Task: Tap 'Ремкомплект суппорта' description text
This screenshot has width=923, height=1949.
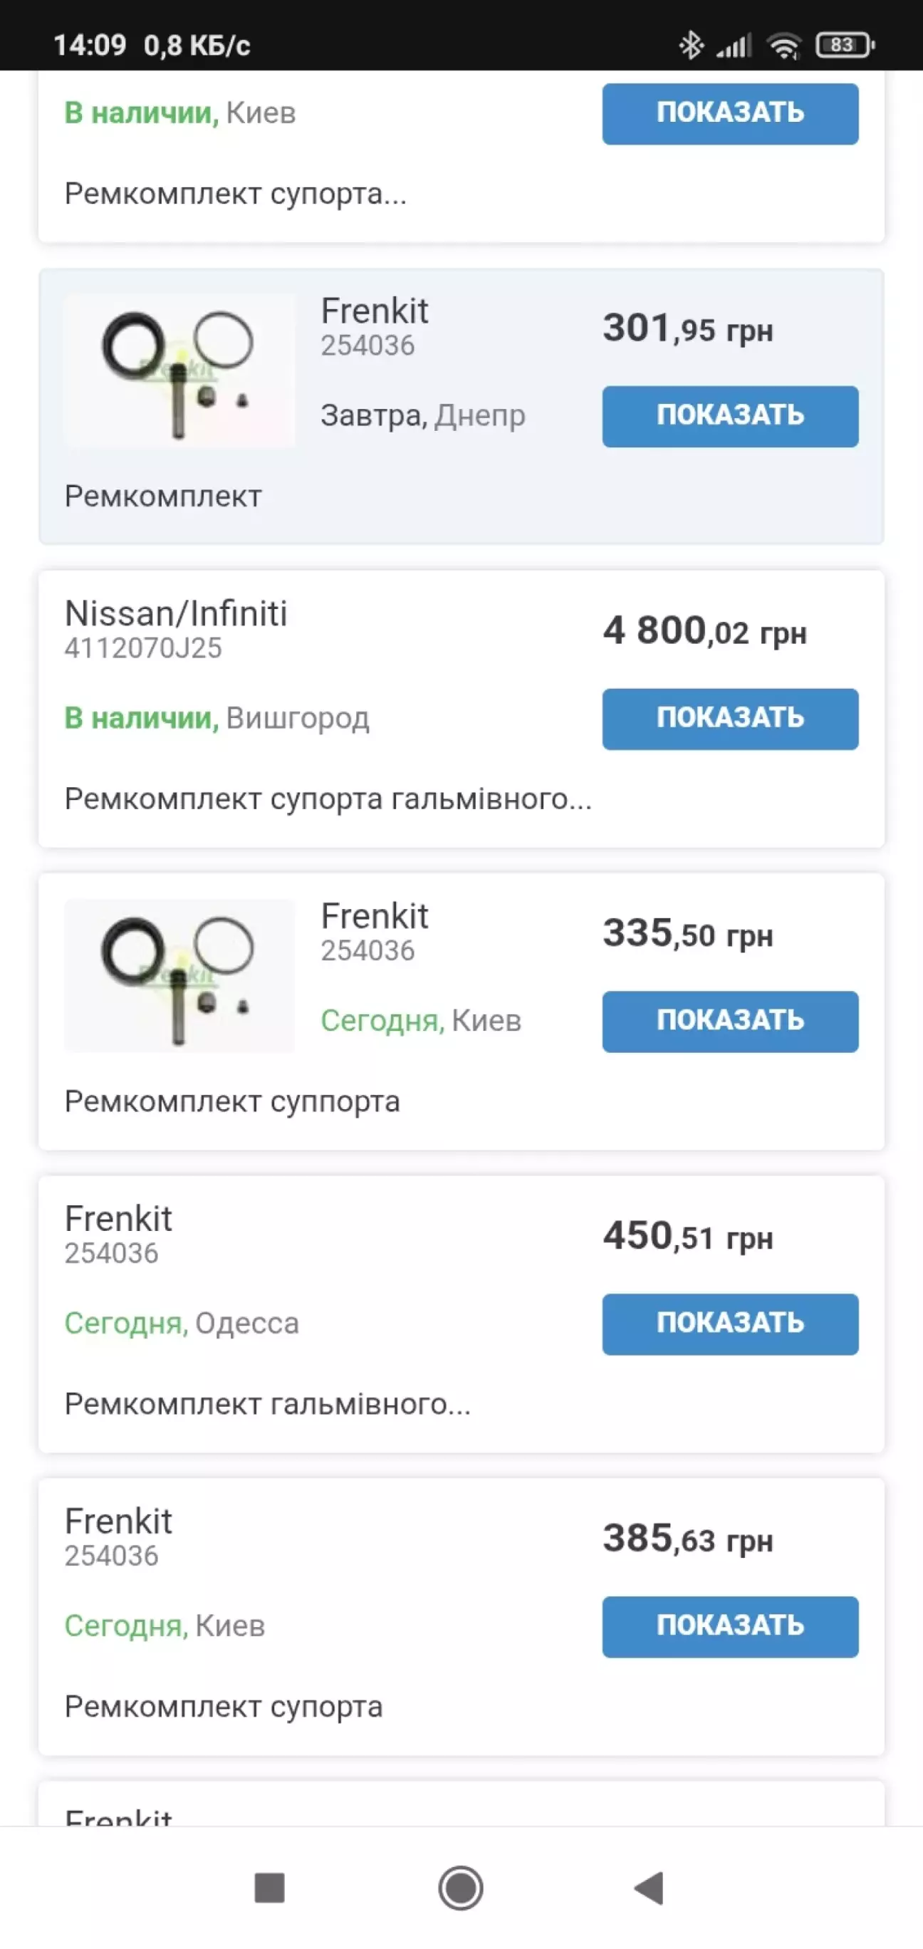Action: (231, 1101)
